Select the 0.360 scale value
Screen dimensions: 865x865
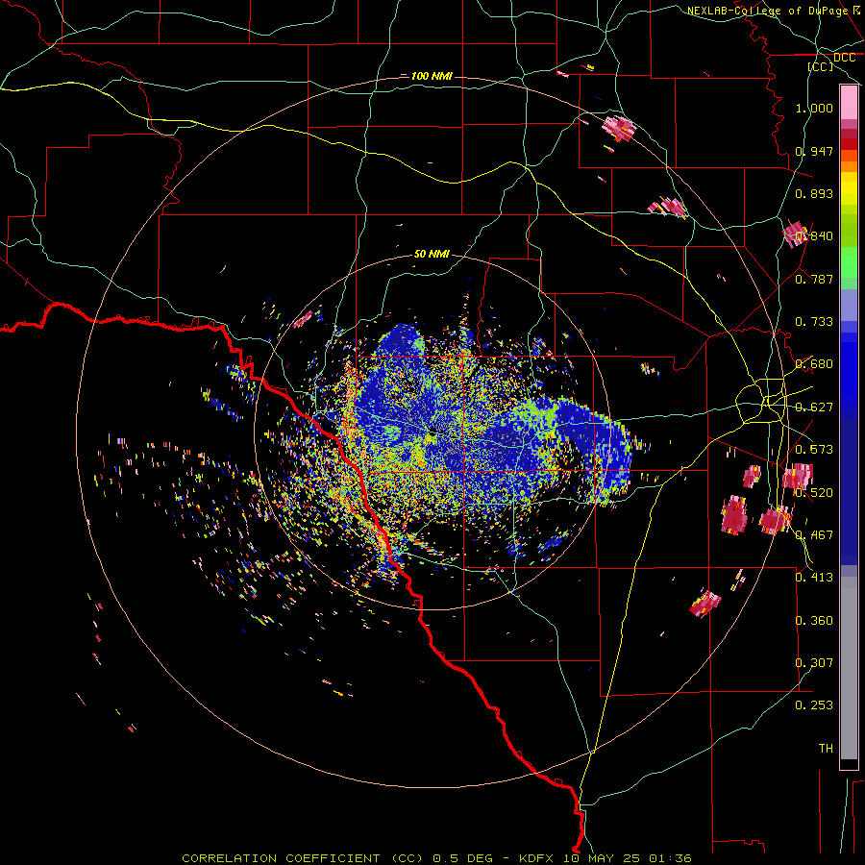pyautogui.click(x=814, y=621)
